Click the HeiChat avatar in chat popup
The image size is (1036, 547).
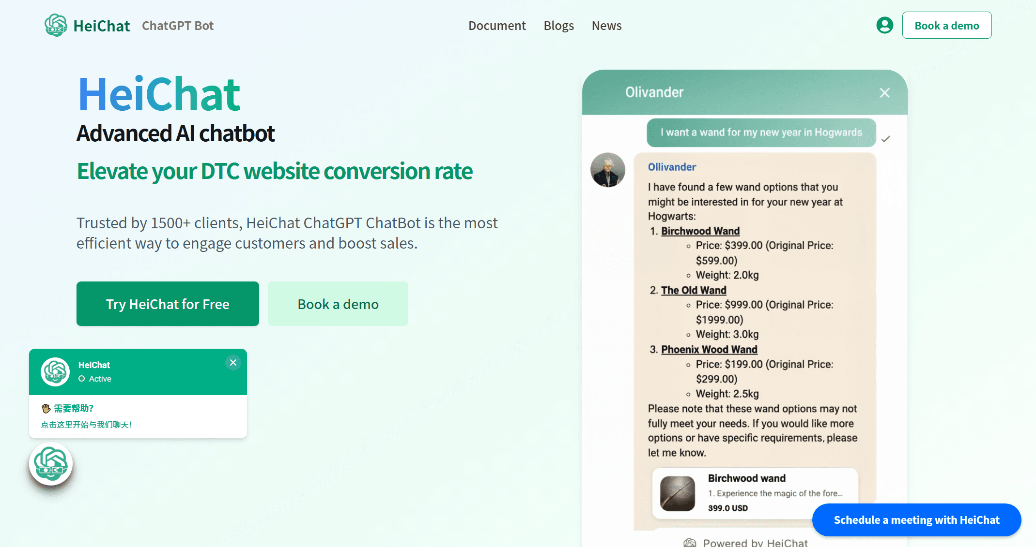55,372
